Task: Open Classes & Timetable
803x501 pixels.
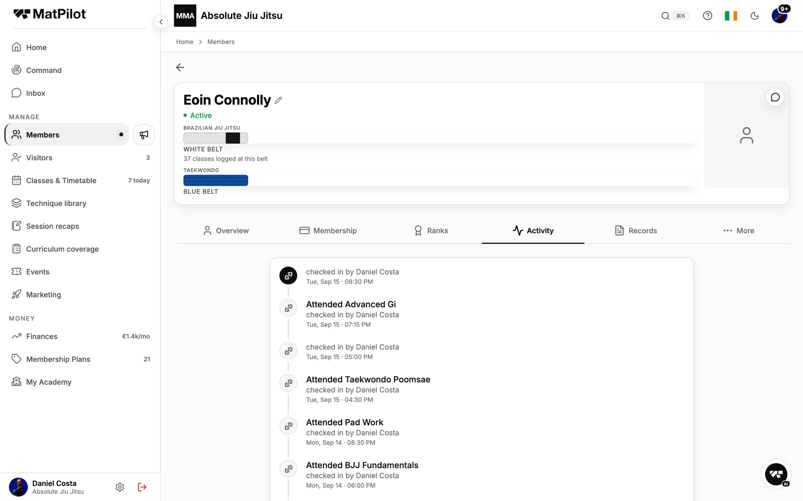Action: click(79, 180)
